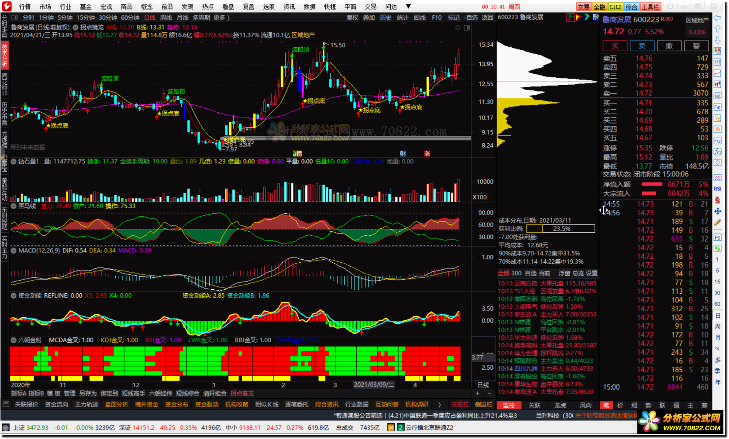This screenshot has height=439, width=729.
Task: Expand settings for 拐点擒龙 main indicator
Action: click(75, 27)
